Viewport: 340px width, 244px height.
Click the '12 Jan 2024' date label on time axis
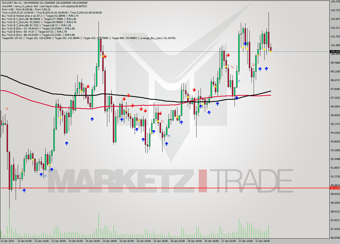coord(7,241)
